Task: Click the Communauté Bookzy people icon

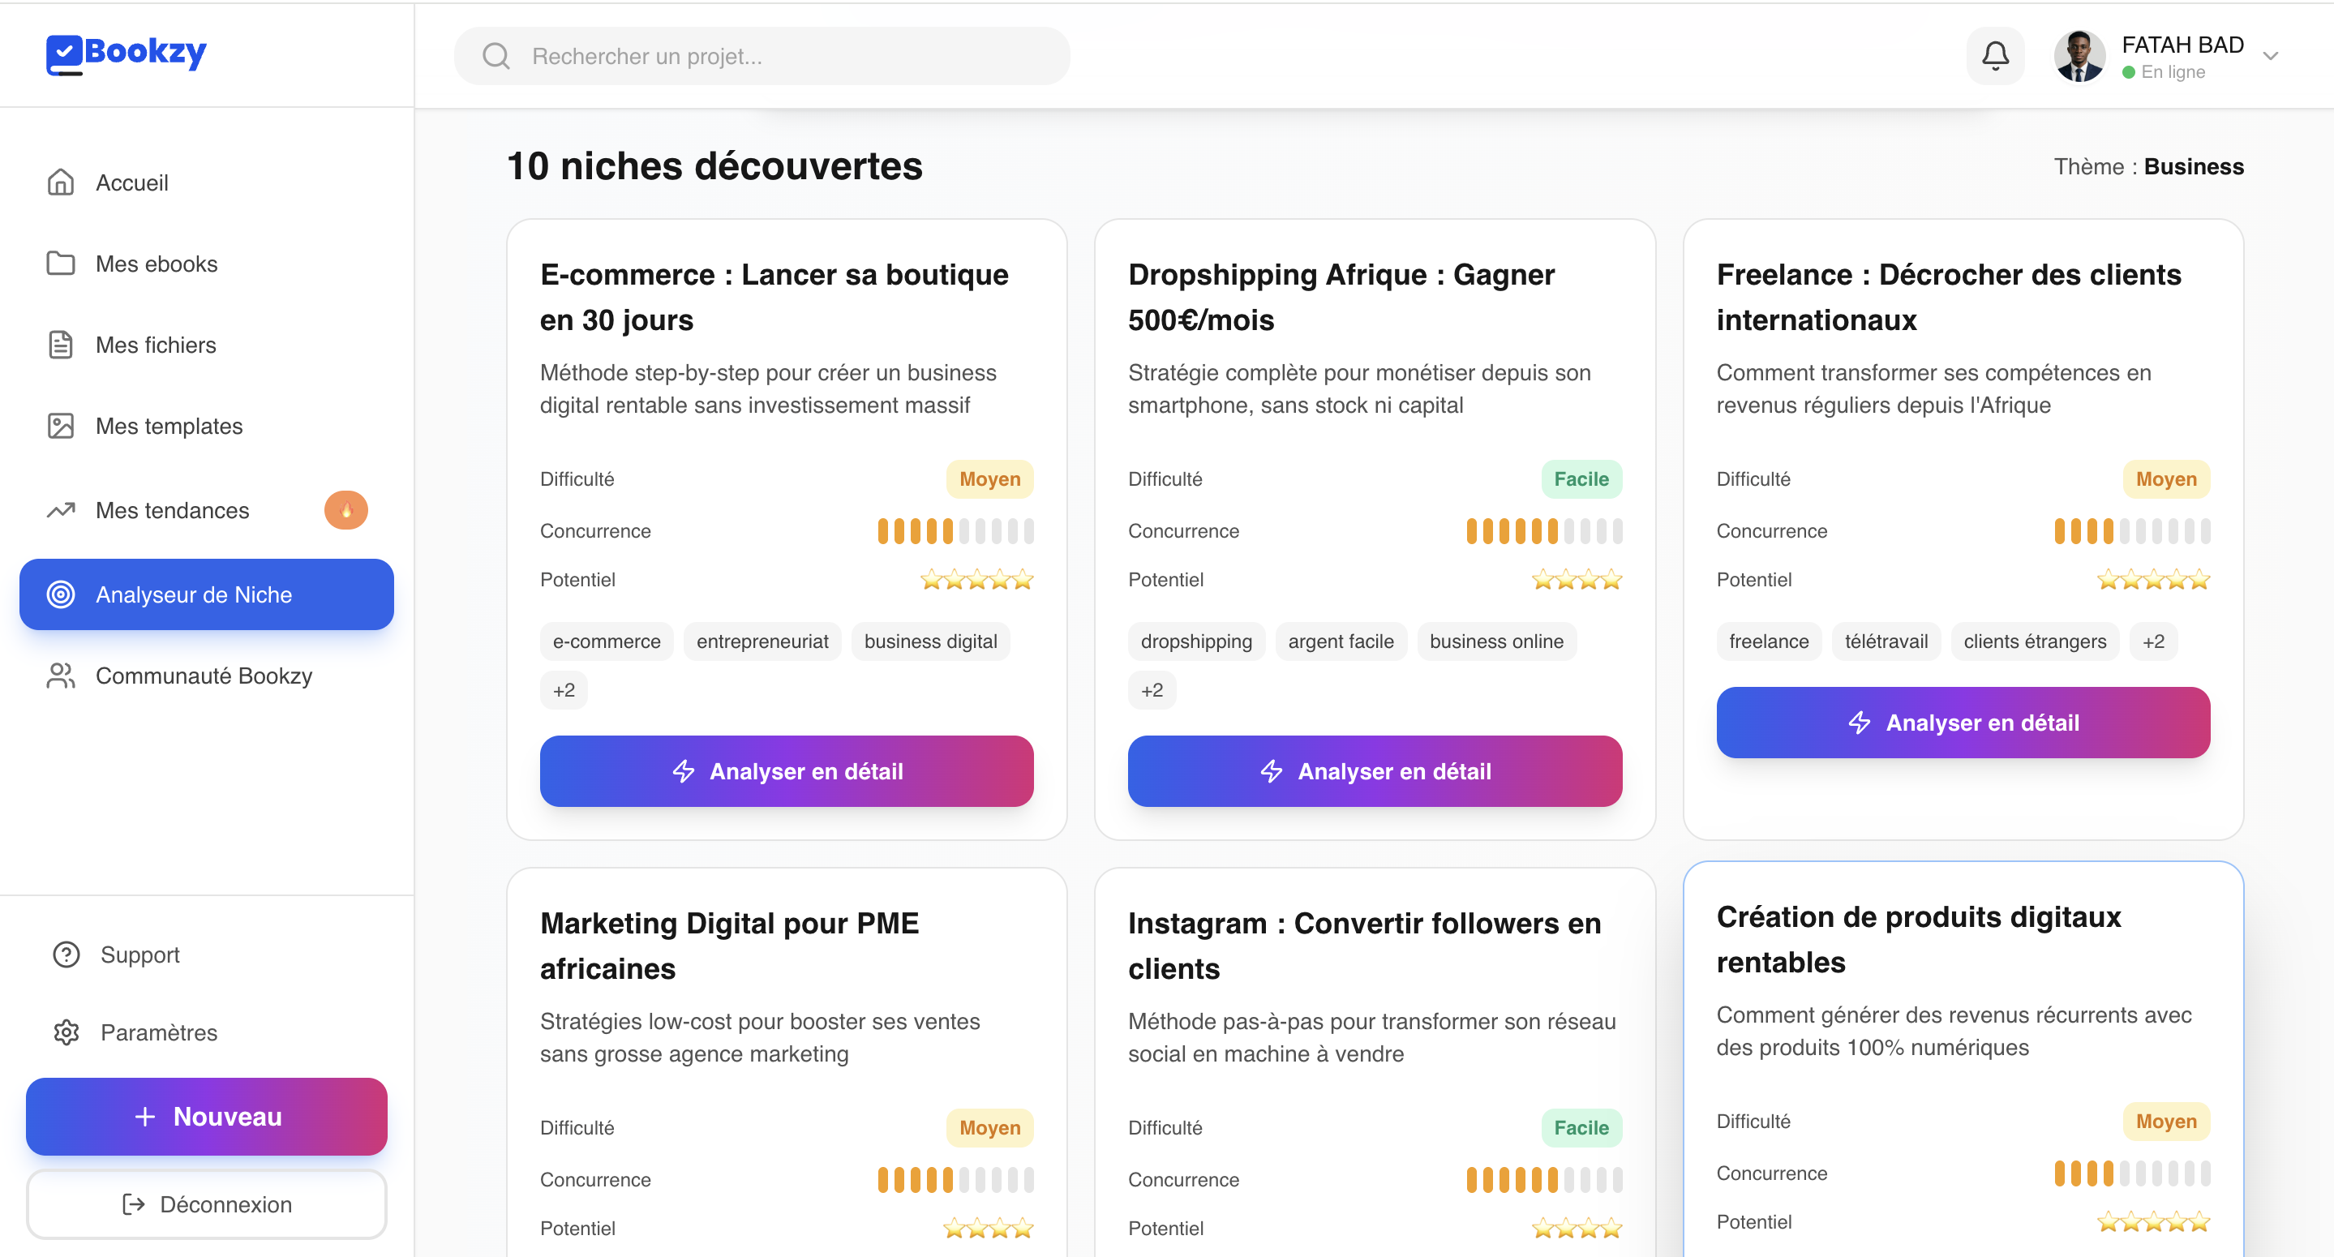Action: pyautogui.click(x=61, y=676)
